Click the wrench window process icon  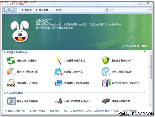pyautogui.click(x=11, y=101)
